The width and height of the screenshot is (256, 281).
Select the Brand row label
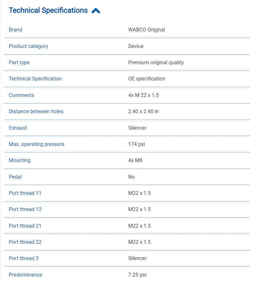[16, 30]
